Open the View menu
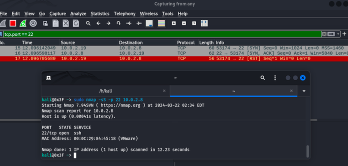Screen dimensions: 348x166 tap(30, 14)
